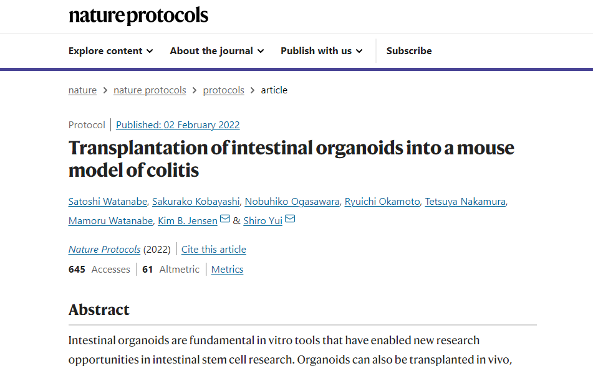The height and width of the screenshot is (371, 593).
Task: Navigate to protocols breadcrumb
Action: click(x=223, y=90)
